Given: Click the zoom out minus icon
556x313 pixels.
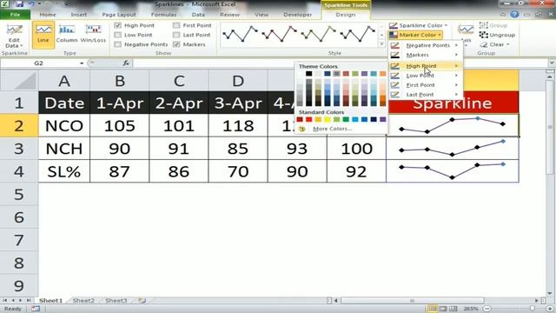Looking at the screenshot, I should tap(487, 309).
